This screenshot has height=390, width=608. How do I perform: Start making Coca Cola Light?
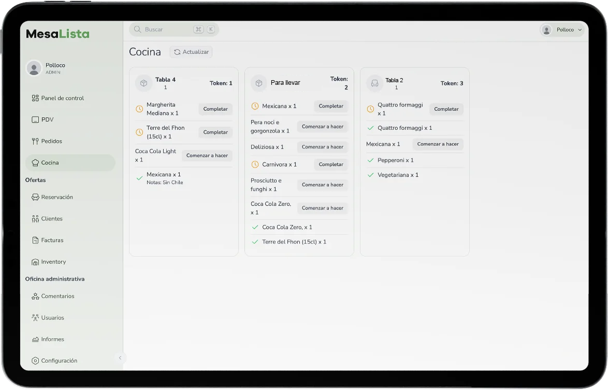tap(207, 156)
